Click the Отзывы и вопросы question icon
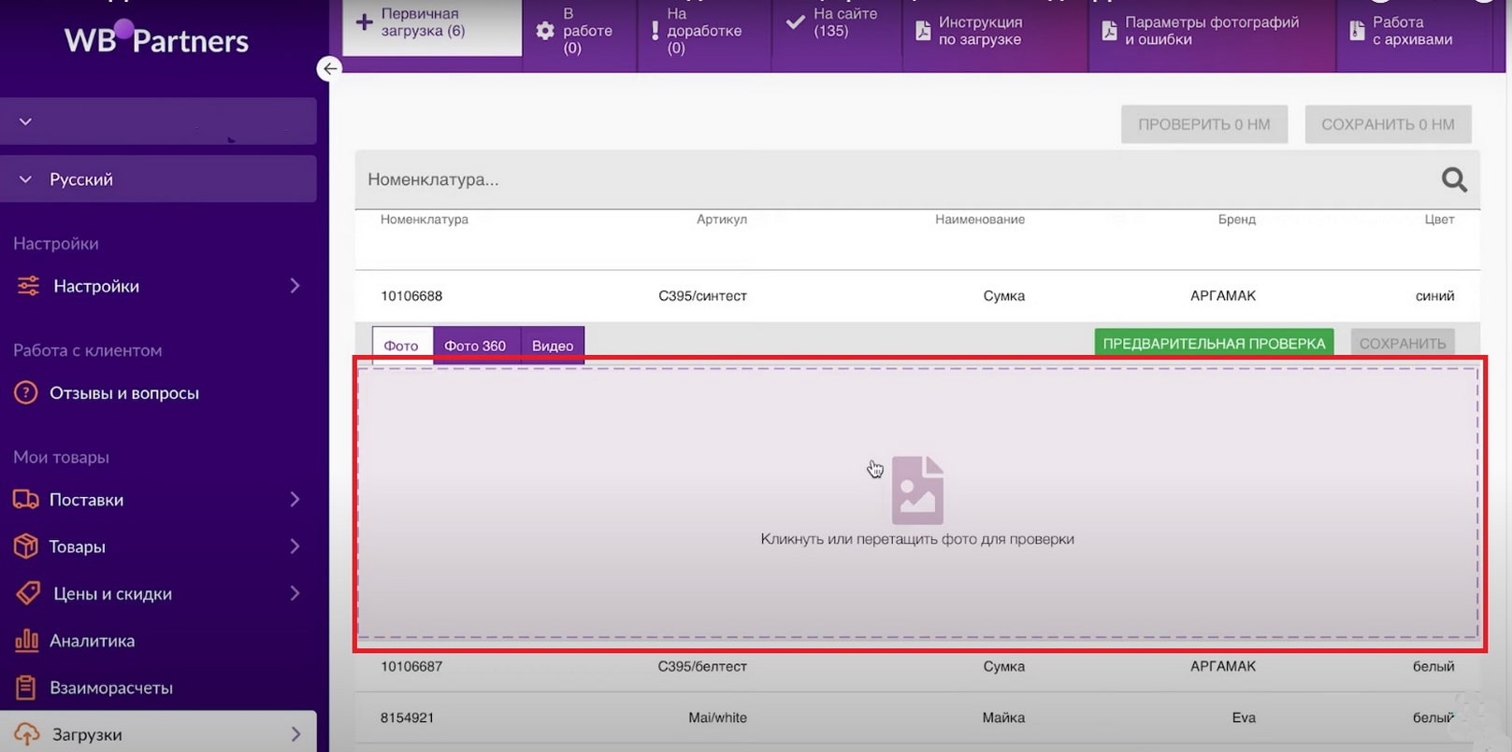This screenshot has width=1512, height=752. point(26,392)
